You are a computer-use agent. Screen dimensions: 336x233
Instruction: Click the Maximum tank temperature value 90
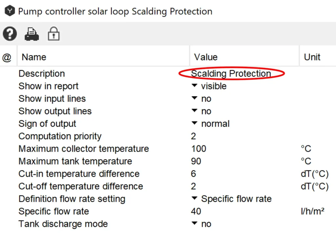tap(196, 161)
